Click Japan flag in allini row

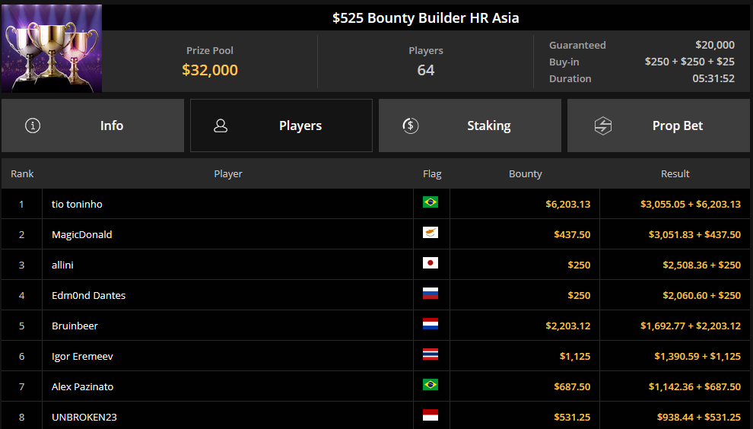pos(431,263)
